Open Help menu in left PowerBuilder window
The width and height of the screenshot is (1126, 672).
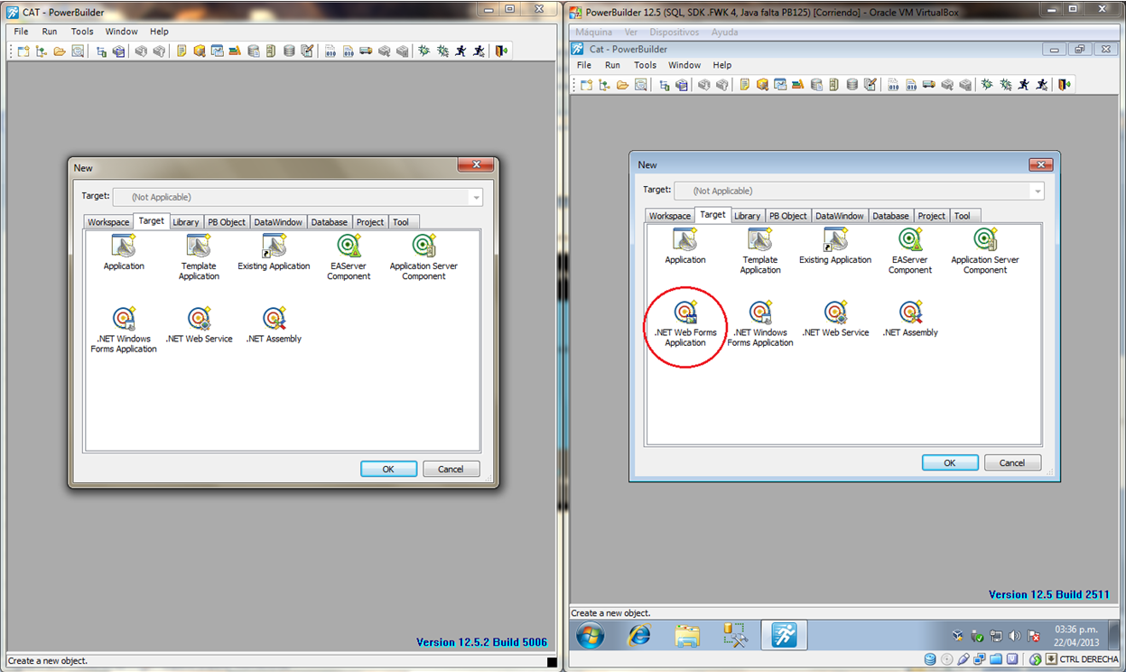(159, 32)
